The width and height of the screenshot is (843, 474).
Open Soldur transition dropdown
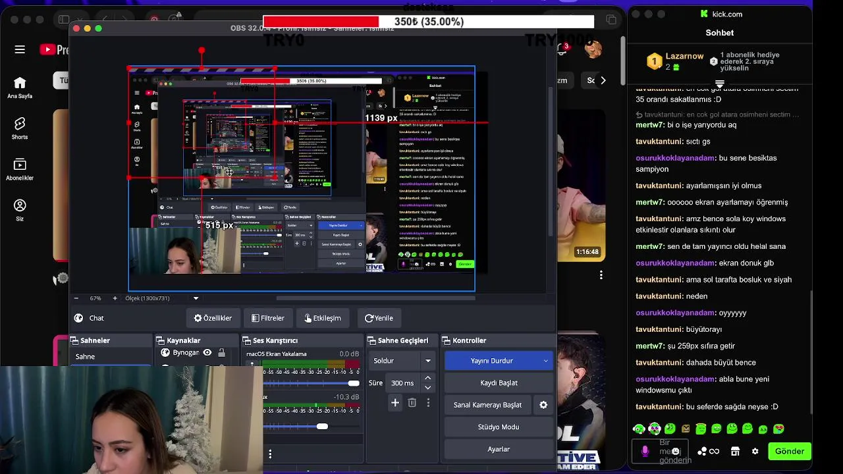point(402,361)
